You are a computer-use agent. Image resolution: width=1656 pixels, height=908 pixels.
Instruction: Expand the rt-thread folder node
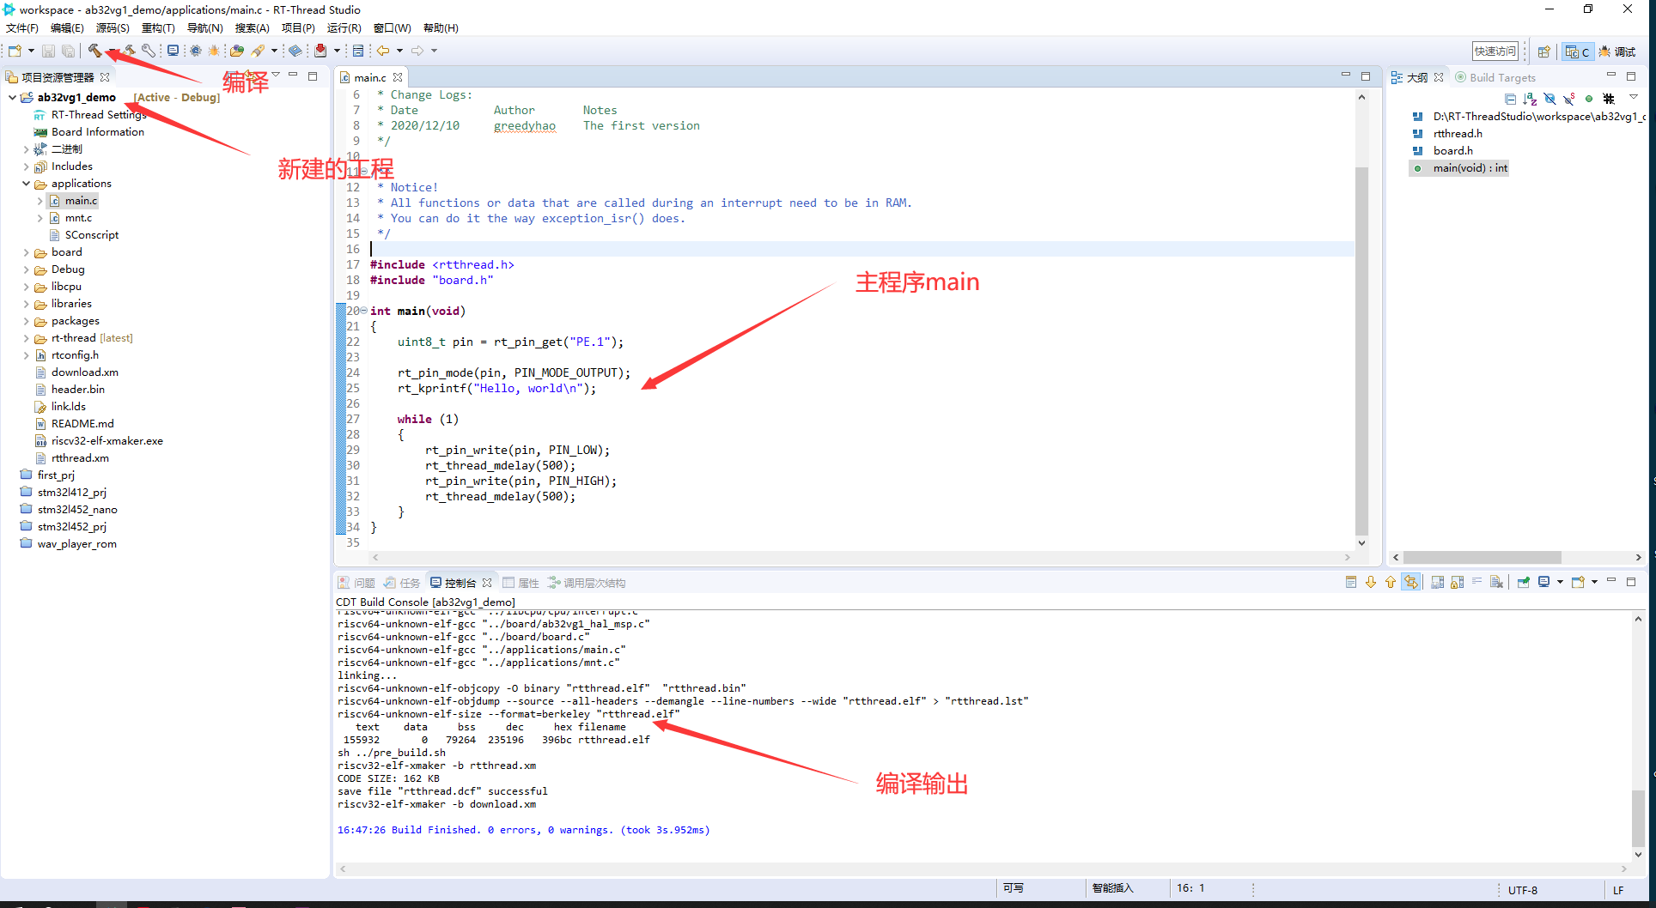26,338
